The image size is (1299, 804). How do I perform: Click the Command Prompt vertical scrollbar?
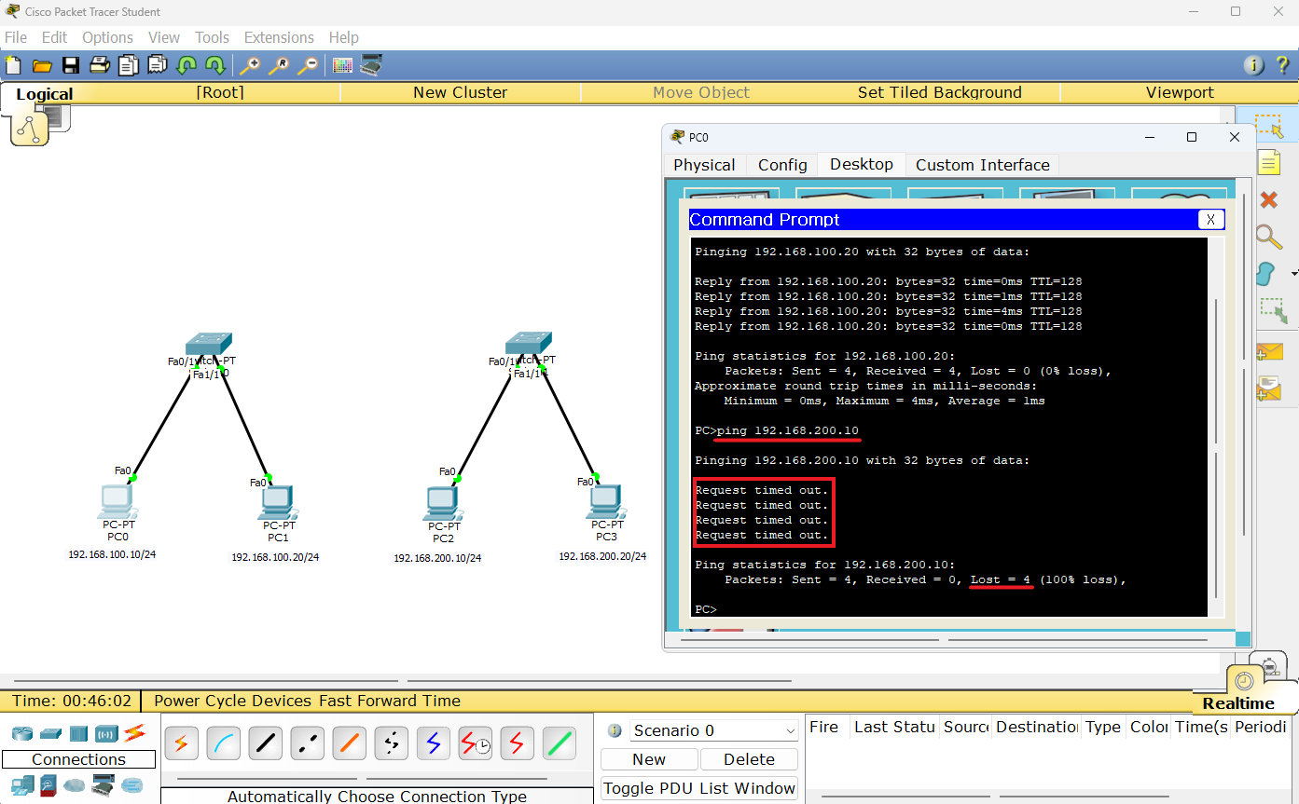tap(1217, 428)
